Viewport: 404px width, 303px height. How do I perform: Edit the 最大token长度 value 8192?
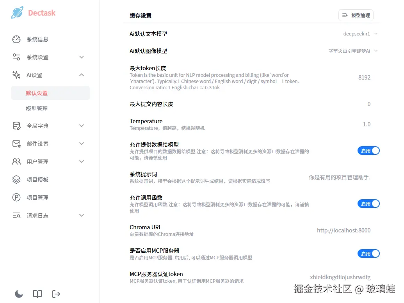pos(364,78)
